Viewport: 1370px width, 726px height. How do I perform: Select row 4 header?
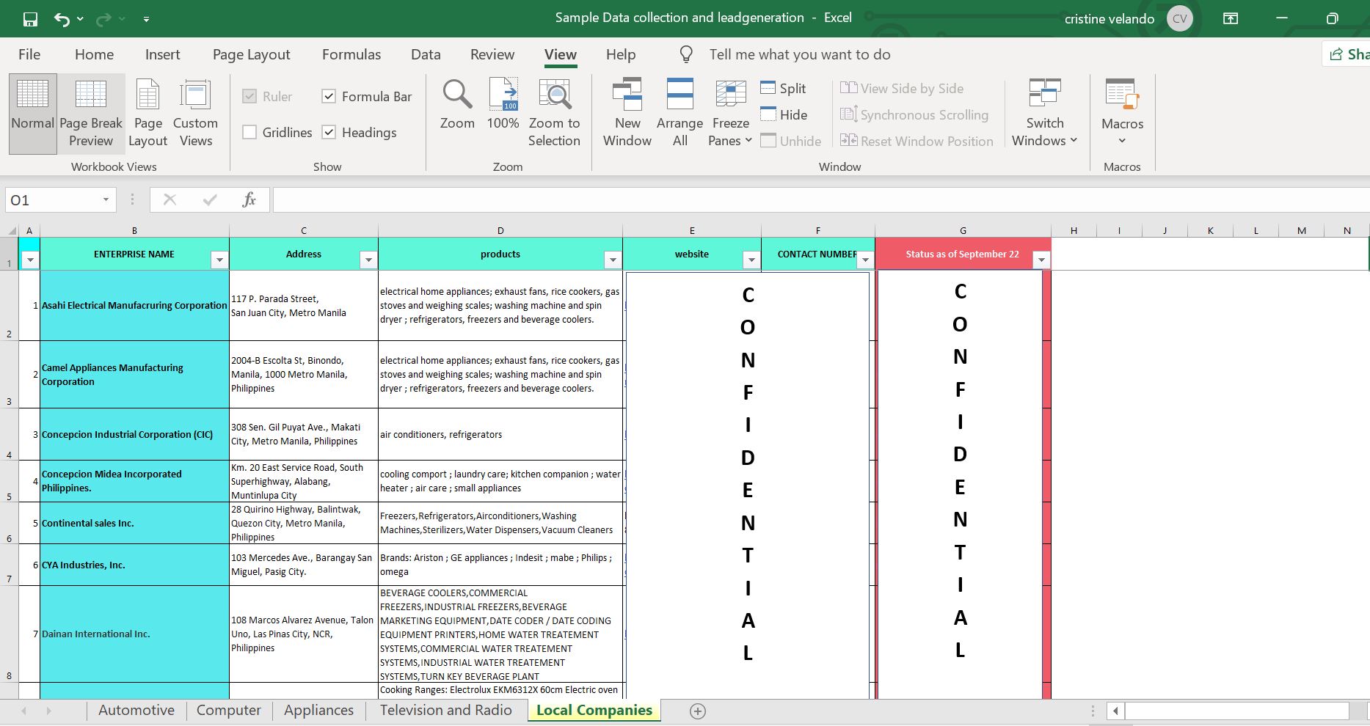click(9, 434)
